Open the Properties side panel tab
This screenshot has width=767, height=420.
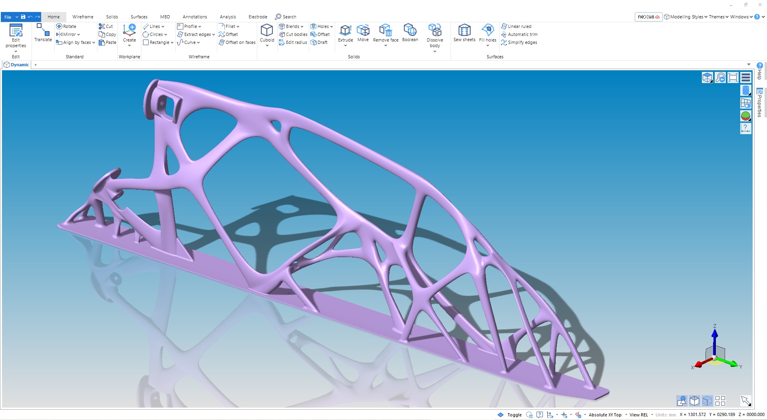(x=759, y=103)
